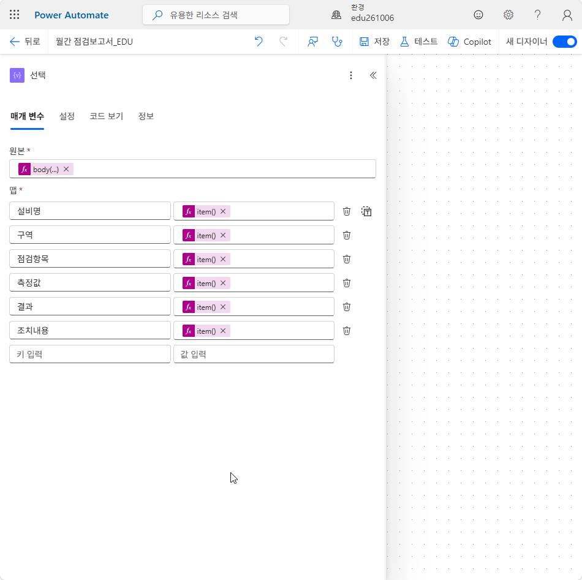Click the feedback smiley icon

click(478, 15)
